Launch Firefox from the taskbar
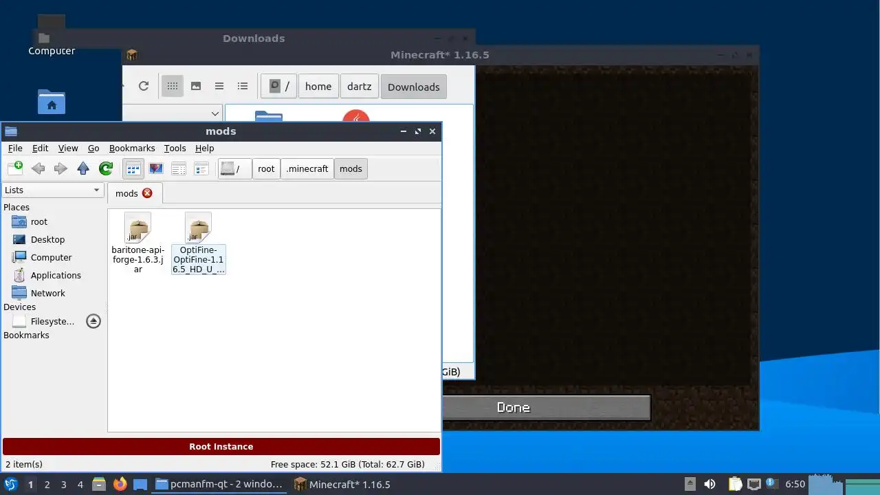This screenshot has height=495, width=880. pyautogui.click(x=120, y=484)
